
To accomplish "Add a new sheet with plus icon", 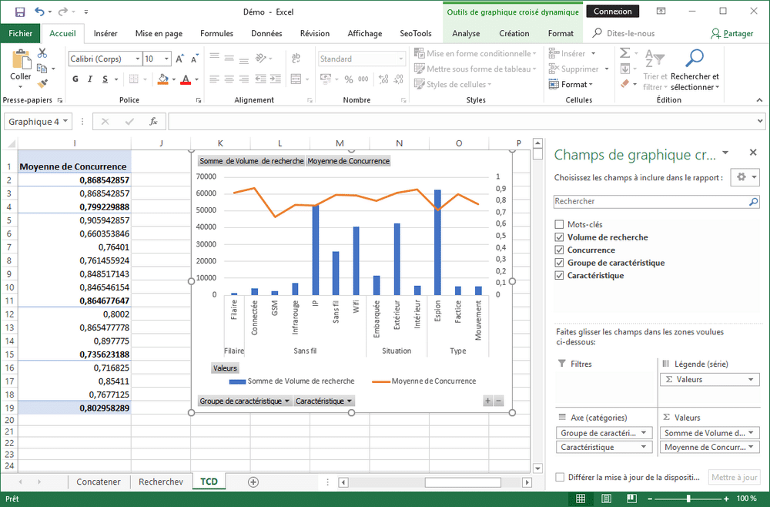I will tap(253, 482).
